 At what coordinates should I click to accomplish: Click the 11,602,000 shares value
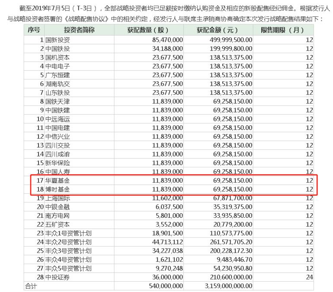[x=167, y=198]
